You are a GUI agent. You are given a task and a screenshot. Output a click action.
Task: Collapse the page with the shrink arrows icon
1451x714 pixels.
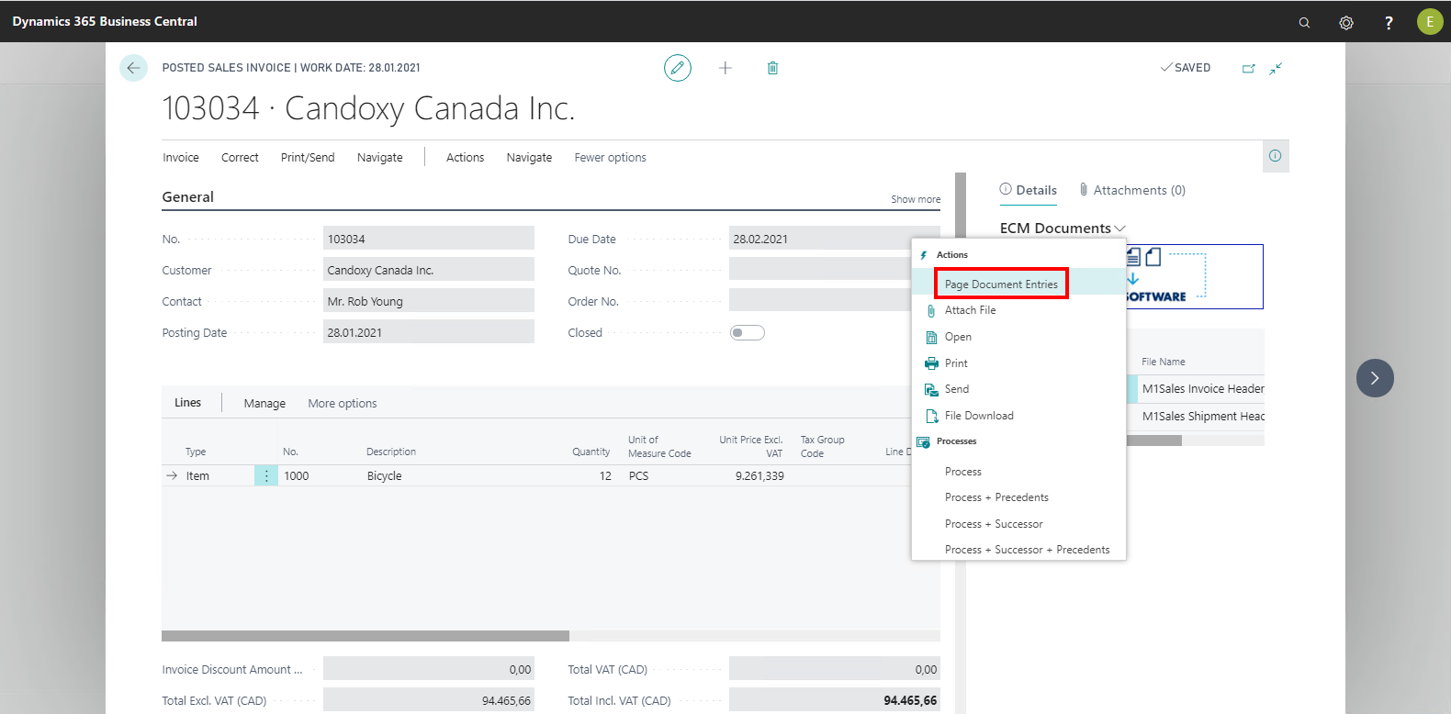click(1276, 69)
